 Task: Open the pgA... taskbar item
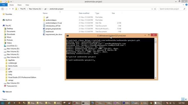coord(135,103)
